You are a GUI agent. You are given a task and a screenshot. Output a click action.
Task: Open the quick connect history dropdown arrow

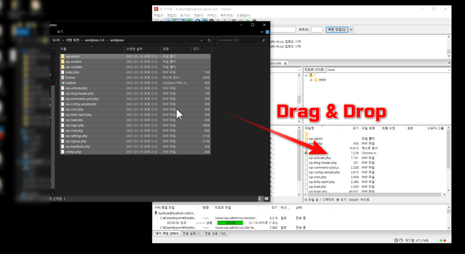coord(351,30)
